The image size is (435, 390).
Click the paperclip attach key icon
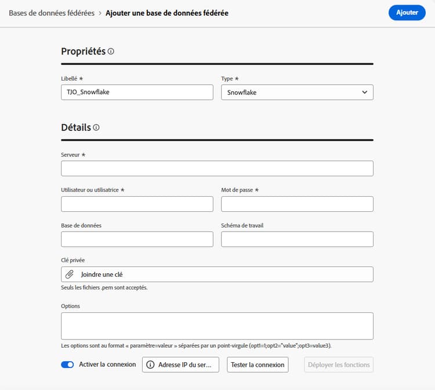pyautogui.click(x=69, y=274)
